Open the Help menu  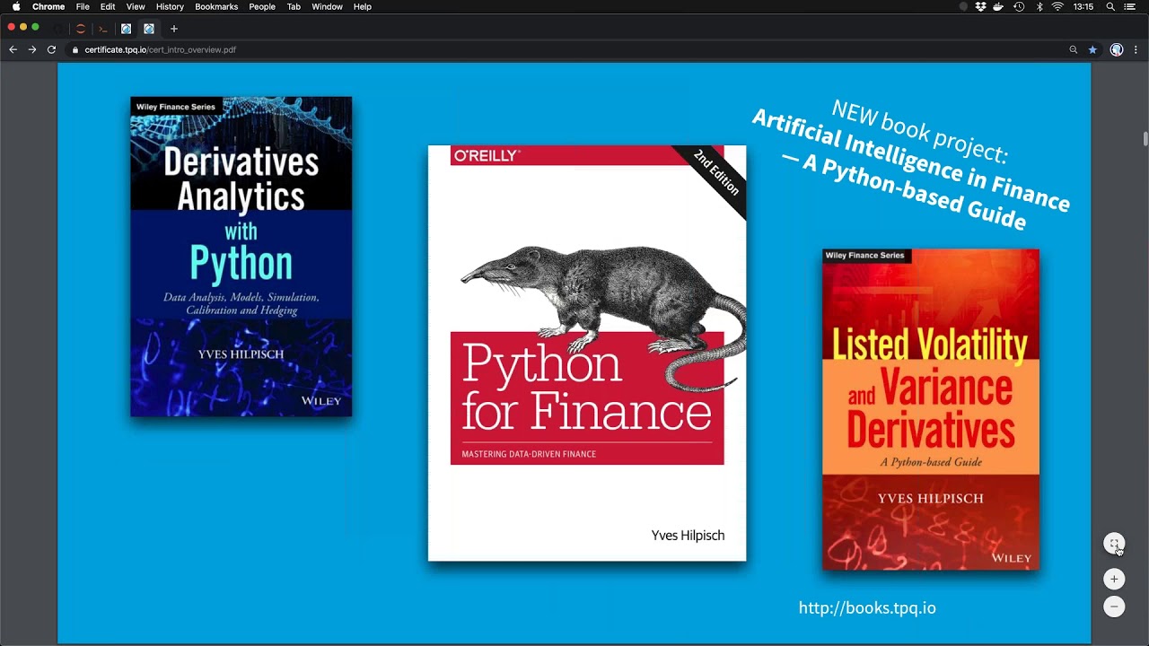point(362,6)
